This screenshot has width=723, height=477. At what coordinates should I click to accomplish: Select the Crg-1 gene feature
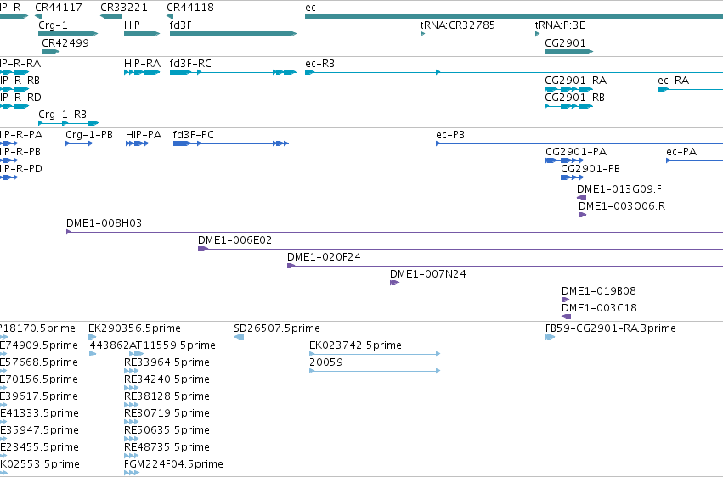pos(68,34)
